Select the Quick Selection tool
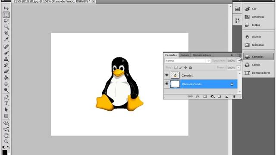 tap(6, 27)
